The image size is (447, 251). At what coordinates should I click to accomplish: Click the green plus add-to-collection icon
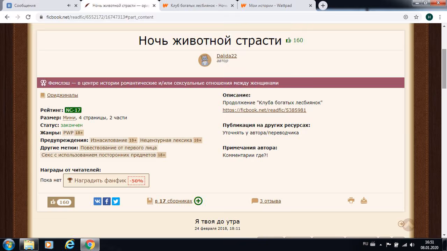[x=198, y=201]
